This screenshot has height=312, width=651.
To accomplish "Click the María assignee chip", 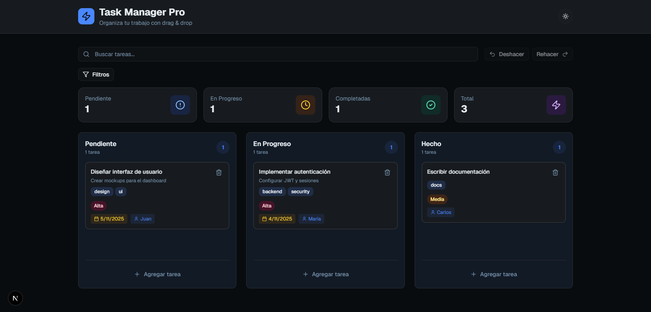I will (311, 219).
